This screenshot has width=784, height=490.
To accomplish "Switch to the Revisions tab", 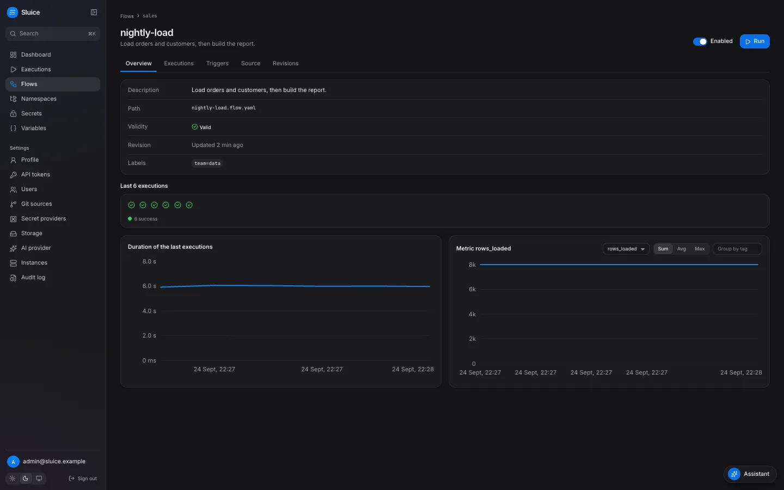I will 285,64.
